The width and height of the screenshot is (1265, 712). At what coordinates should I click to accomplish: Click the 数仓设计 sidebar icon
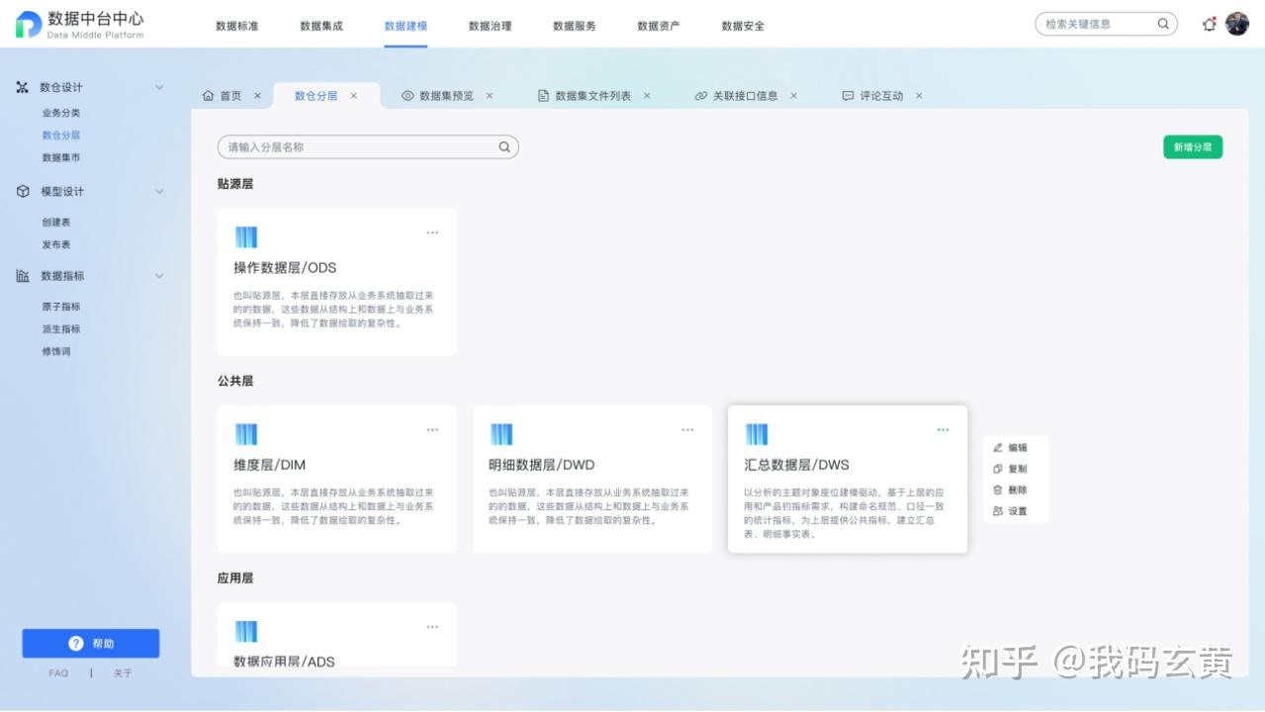tap(23, 87)
